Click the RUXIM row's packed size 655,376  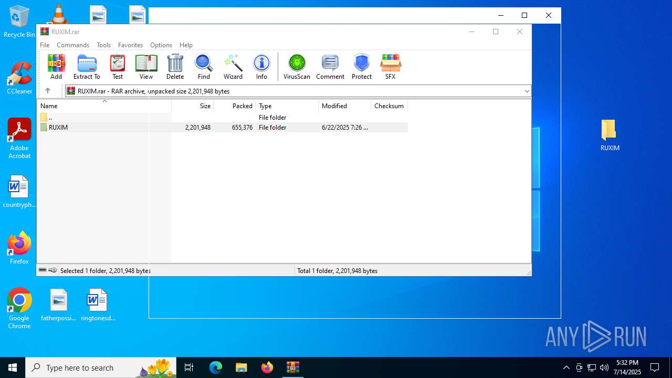tap(242, 128)
